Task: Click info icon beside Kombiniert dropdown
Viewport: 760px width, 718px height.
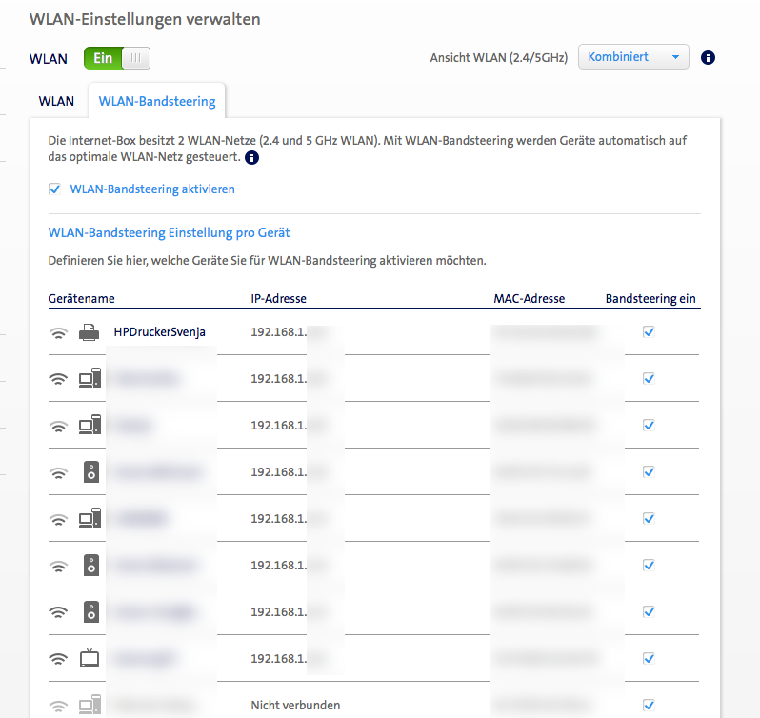Action: pos(708,58)
